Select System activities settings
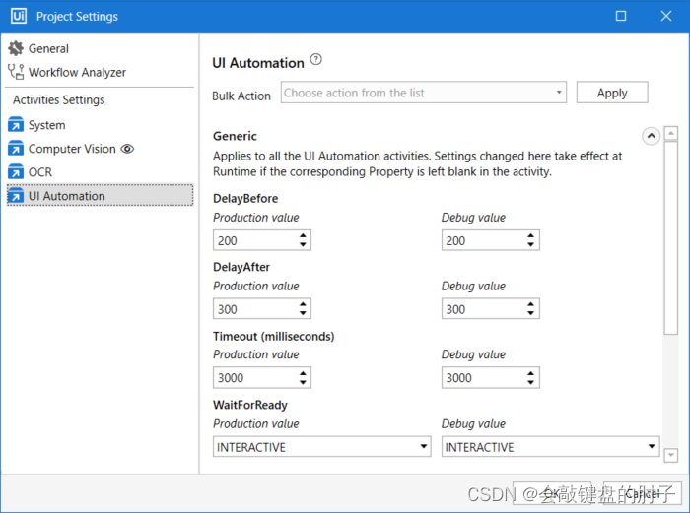This screenshot has height=513, width=690. [x=46, y=125]
